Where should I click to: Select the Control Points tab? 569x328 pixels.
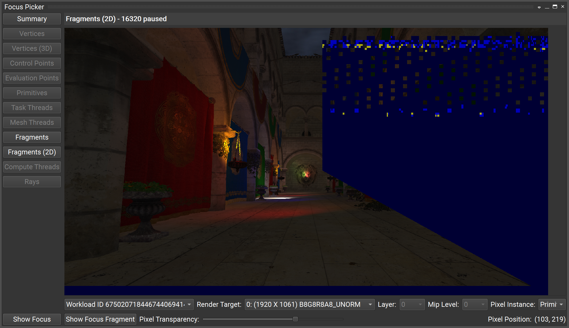(x=32, y=63)
